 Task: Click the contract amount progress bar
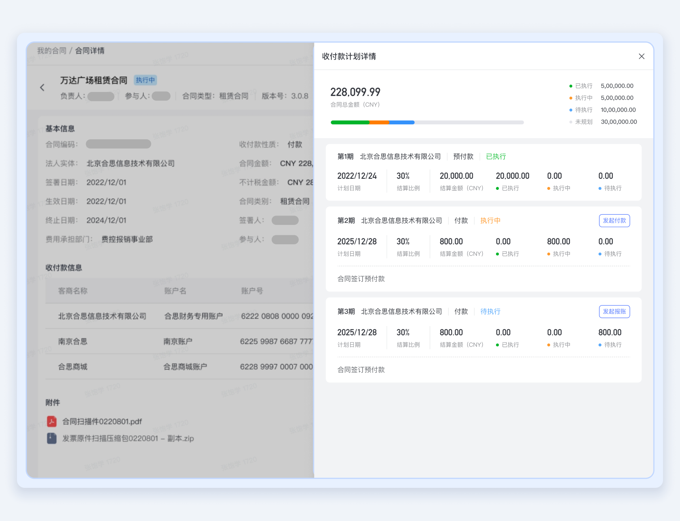427,122
